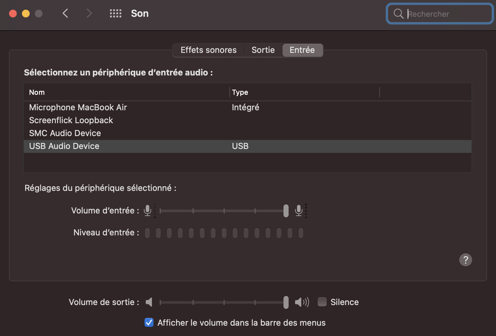496x336 pixels.
Task: Click the Intégré type cell
Action: click(245, 107)
